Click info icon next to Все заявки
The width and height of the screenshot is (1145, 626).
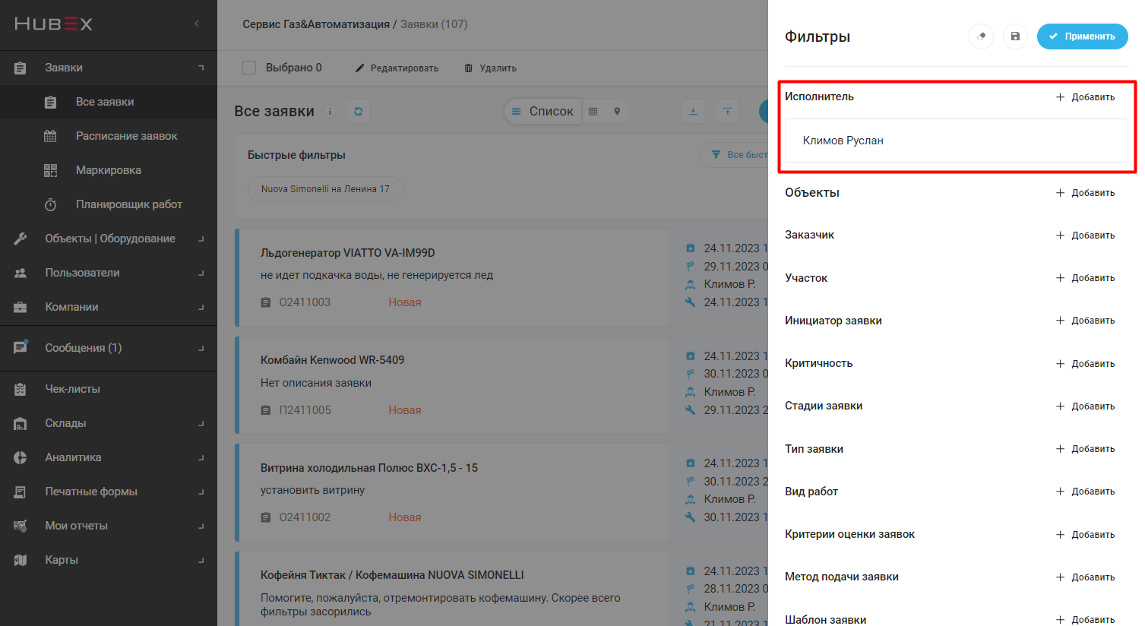(x=330, y=112)
